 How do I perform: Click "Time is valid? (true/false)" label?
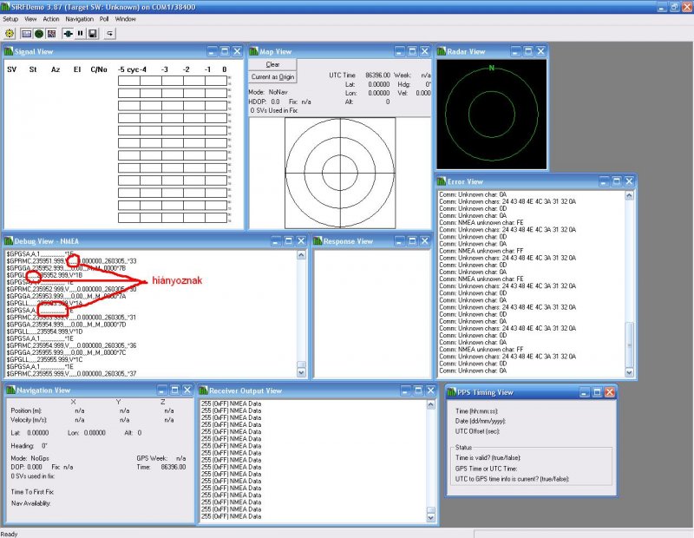(x=488, y=458)
